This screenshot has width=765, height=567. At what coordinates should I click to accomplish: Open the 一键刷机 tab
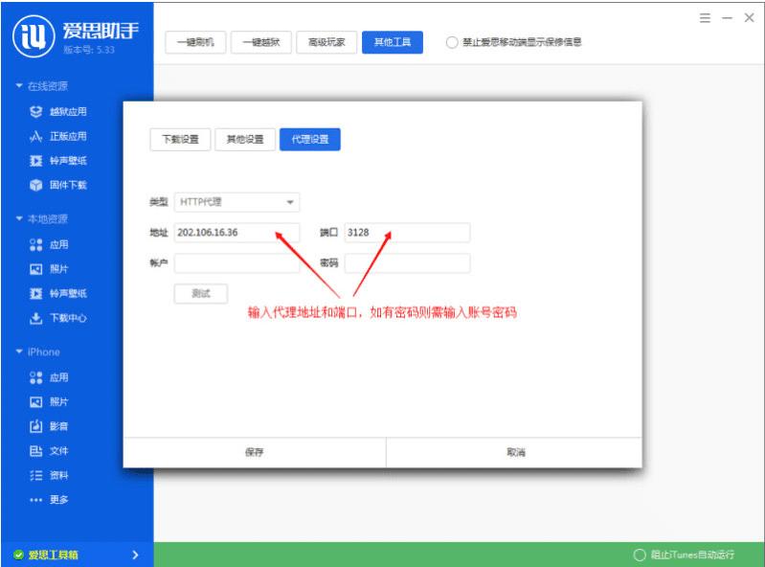[x=195, y=42]
